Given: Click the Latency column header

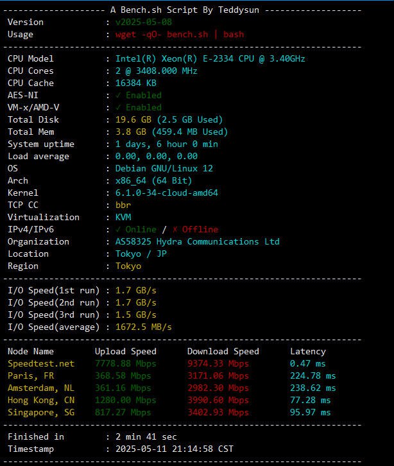Looking at the screenshot, I should click(308, 351).
